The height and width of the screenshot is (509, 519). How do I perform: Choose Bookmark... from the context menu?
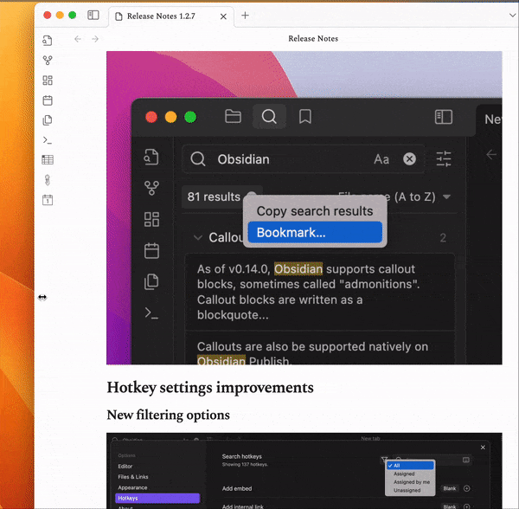[315, 233]
